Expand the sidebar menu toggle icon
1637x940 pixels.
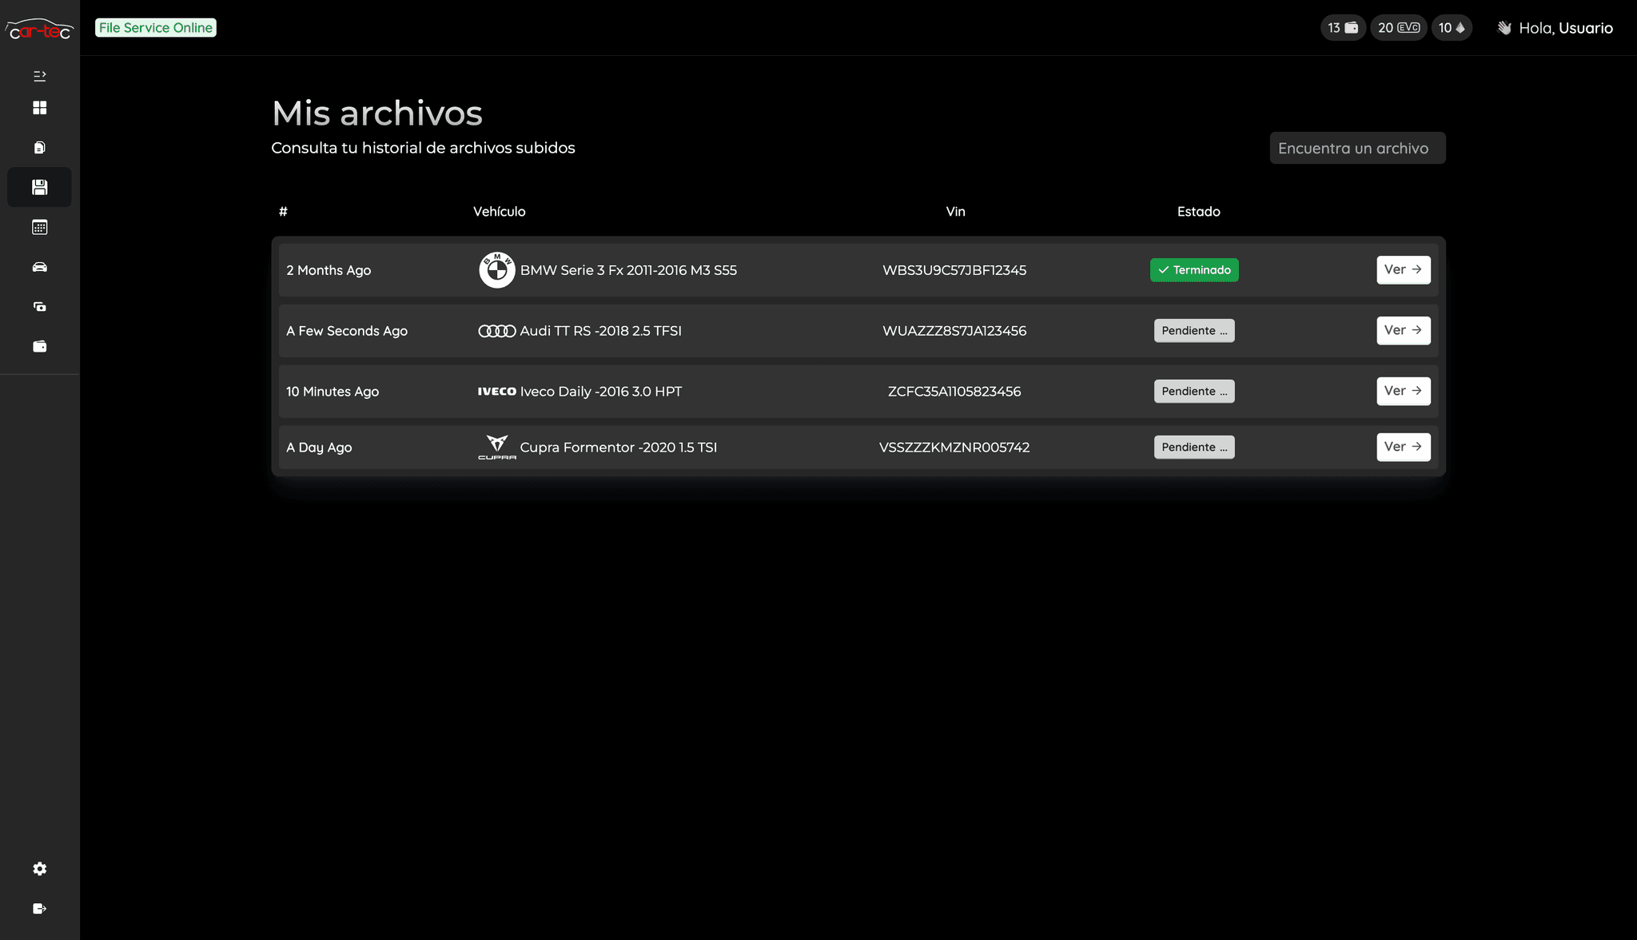coord(39,76)
